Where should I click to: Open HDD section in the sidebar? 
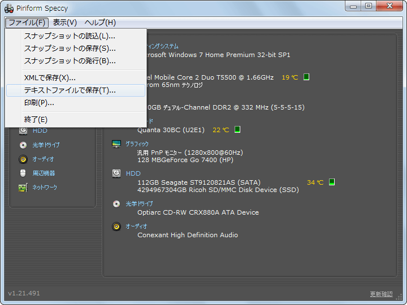[40, 130]
